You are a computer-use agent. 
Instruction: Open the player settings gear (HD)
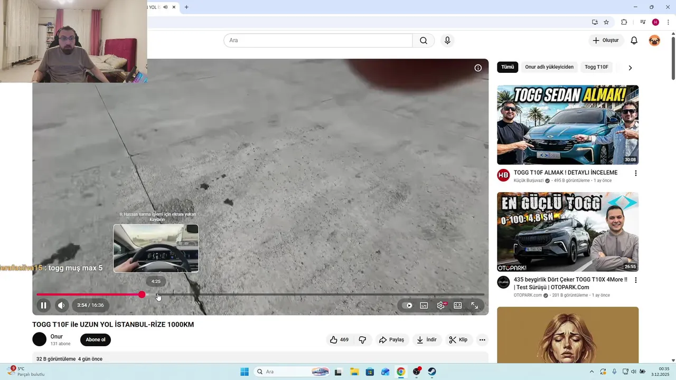click(441, 305)
